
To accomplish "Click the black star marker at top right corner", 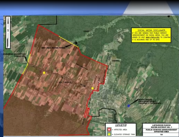I will coord(169,16).
